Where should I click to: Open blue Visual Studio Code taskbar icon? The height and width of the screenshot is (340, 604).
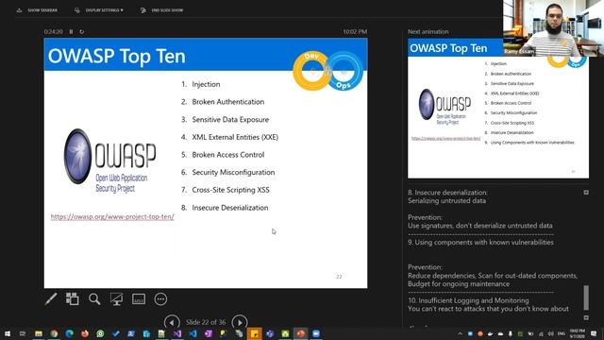tap(193, 333)
